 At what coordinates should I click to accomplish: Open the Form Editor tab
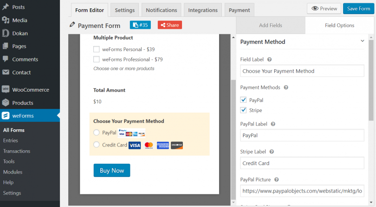(x=90, y=10)
